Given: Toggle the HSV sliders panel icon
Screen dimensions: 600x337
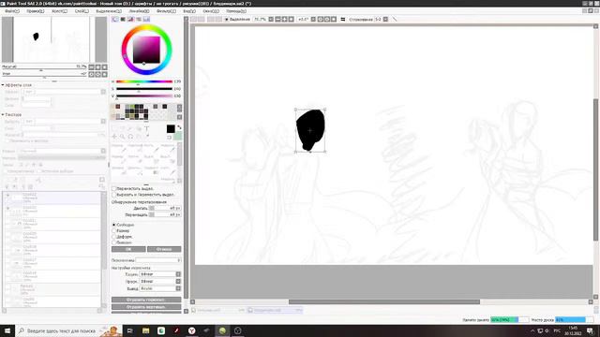Looking at the screenshot, I should (x=131, y=19).
